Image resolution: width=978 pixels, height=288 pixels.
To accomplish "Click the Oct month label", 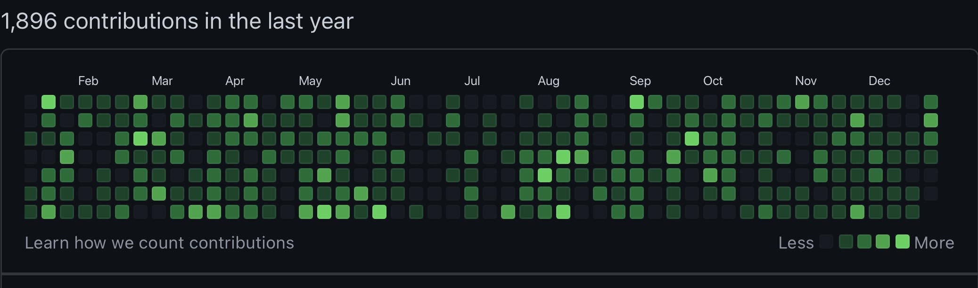I will (713, 81).
